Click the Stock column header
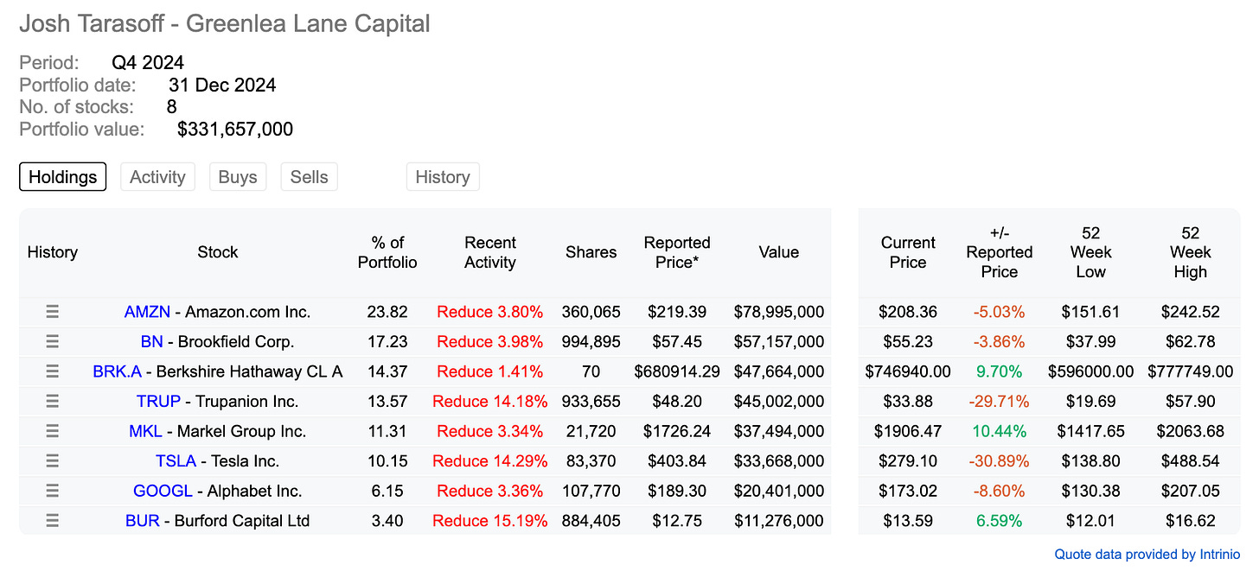 pos(218,252)
